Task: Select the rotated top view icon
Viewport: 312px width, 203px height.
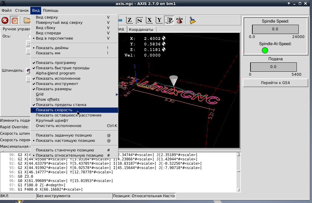Action: [139, 20]
